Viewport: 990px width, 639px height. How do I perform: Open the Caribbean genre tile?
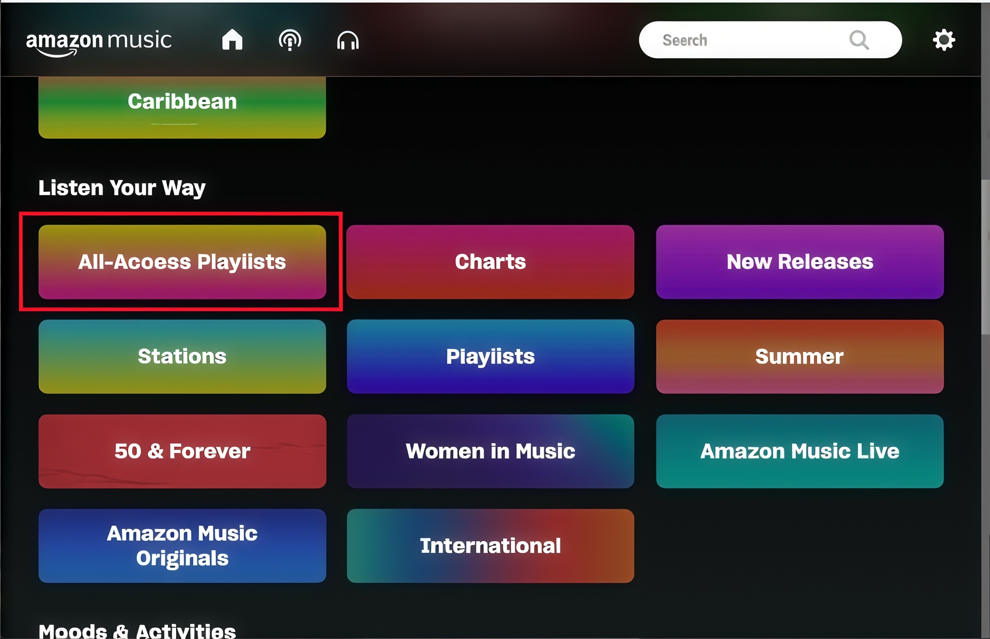(x=182, y=108)
